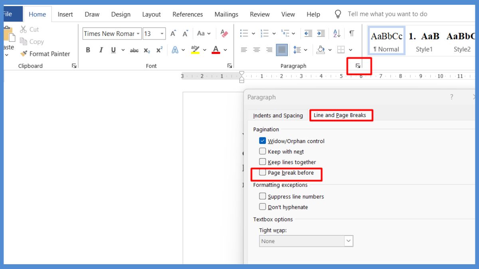Open the Review ribbon tab
The height and width of the screenshot is (269, 479).
tap(260, 14)
